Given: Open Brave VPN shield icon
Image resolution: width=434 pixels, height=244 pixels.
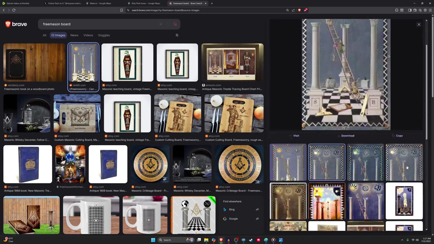Looking at the screenshot, I should click(425, 10).
